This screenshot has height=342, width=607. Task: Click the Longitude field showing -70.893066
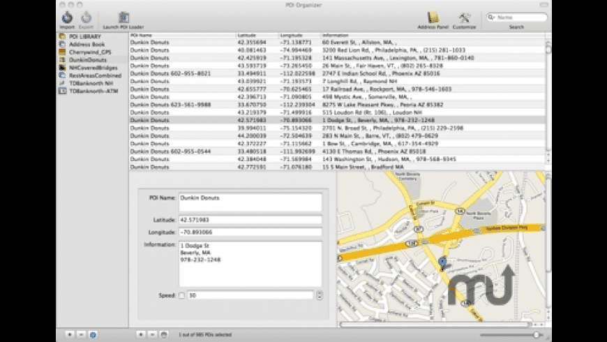(x=250, y=232)
